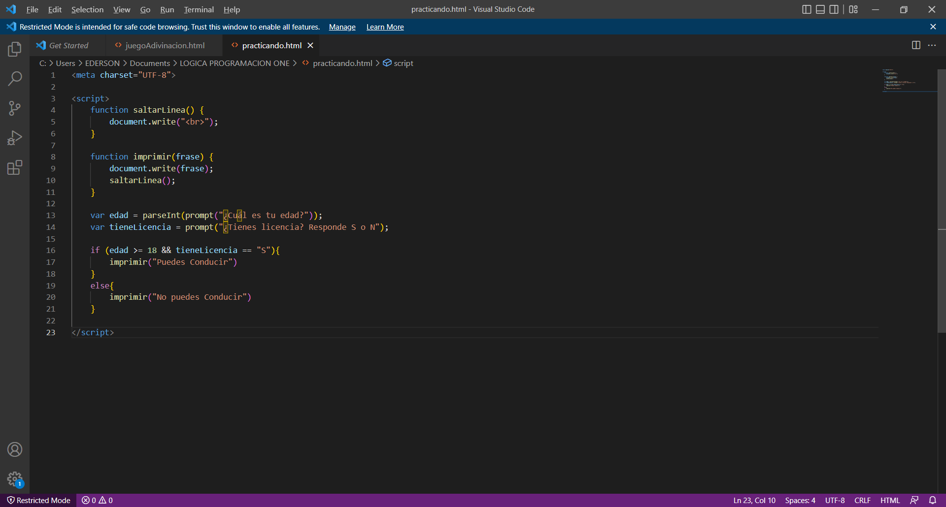
Task: Click the closing </script> tag
Action: [93, 332]
